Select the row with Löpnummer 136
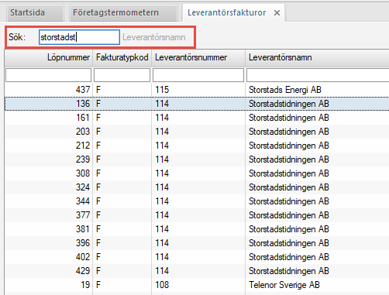The width and height of the screenshot is (389, 295). (197, 104)
